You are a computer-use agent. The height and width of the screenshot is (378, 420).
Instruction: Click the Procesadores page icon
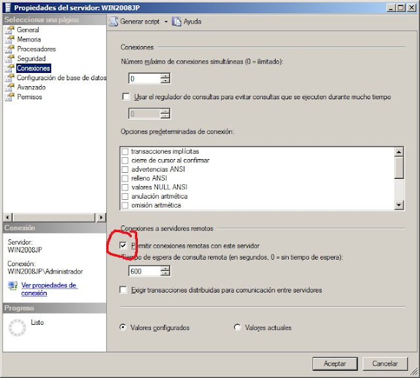pyautogui.click(x=9, y=49)
